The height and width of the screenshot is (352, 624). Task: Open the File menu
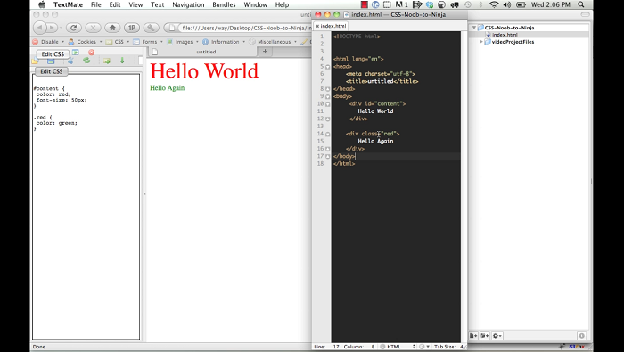96,4
